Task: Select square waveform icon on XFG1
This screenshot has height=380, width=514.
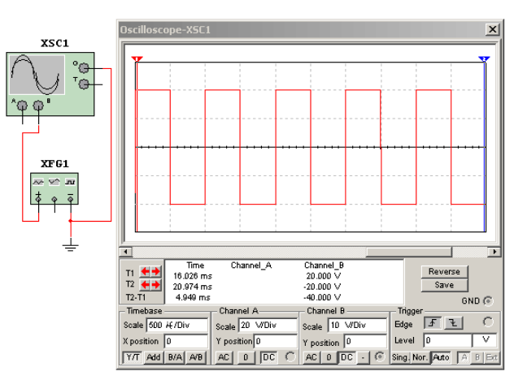Action: coord(70,182)
